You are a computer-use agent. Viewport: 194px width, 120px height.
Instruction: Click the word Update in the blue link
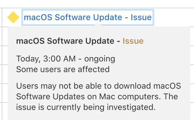click(x=107, y=17)
